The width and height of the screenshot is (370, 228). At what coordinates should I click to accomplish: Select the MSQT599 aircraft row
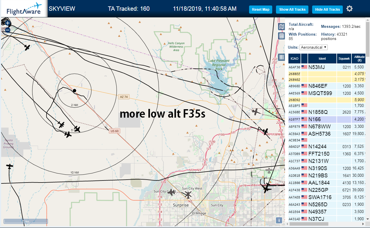pos(327,93)
